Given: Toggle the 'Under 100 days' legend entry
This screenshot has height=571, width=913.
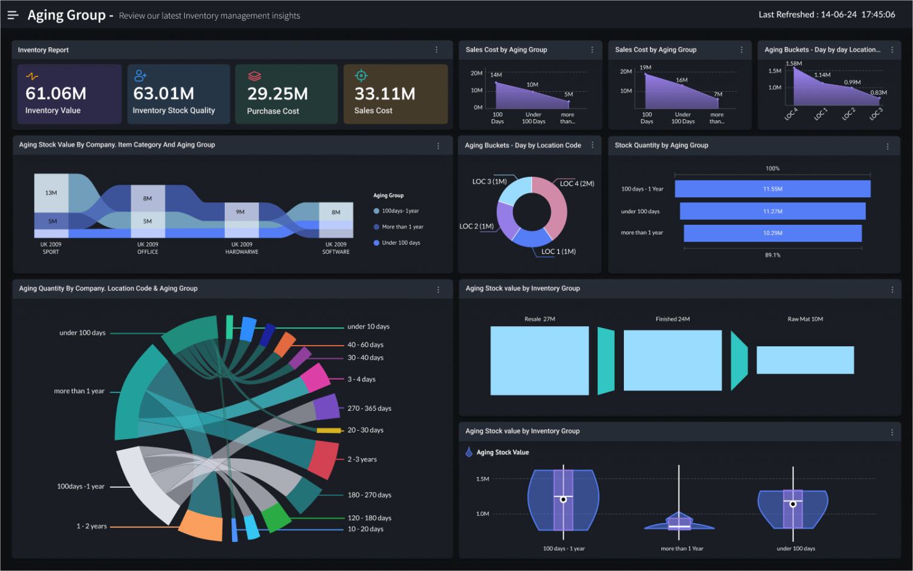Looking at the screenshot, I should tap(398, 242).
